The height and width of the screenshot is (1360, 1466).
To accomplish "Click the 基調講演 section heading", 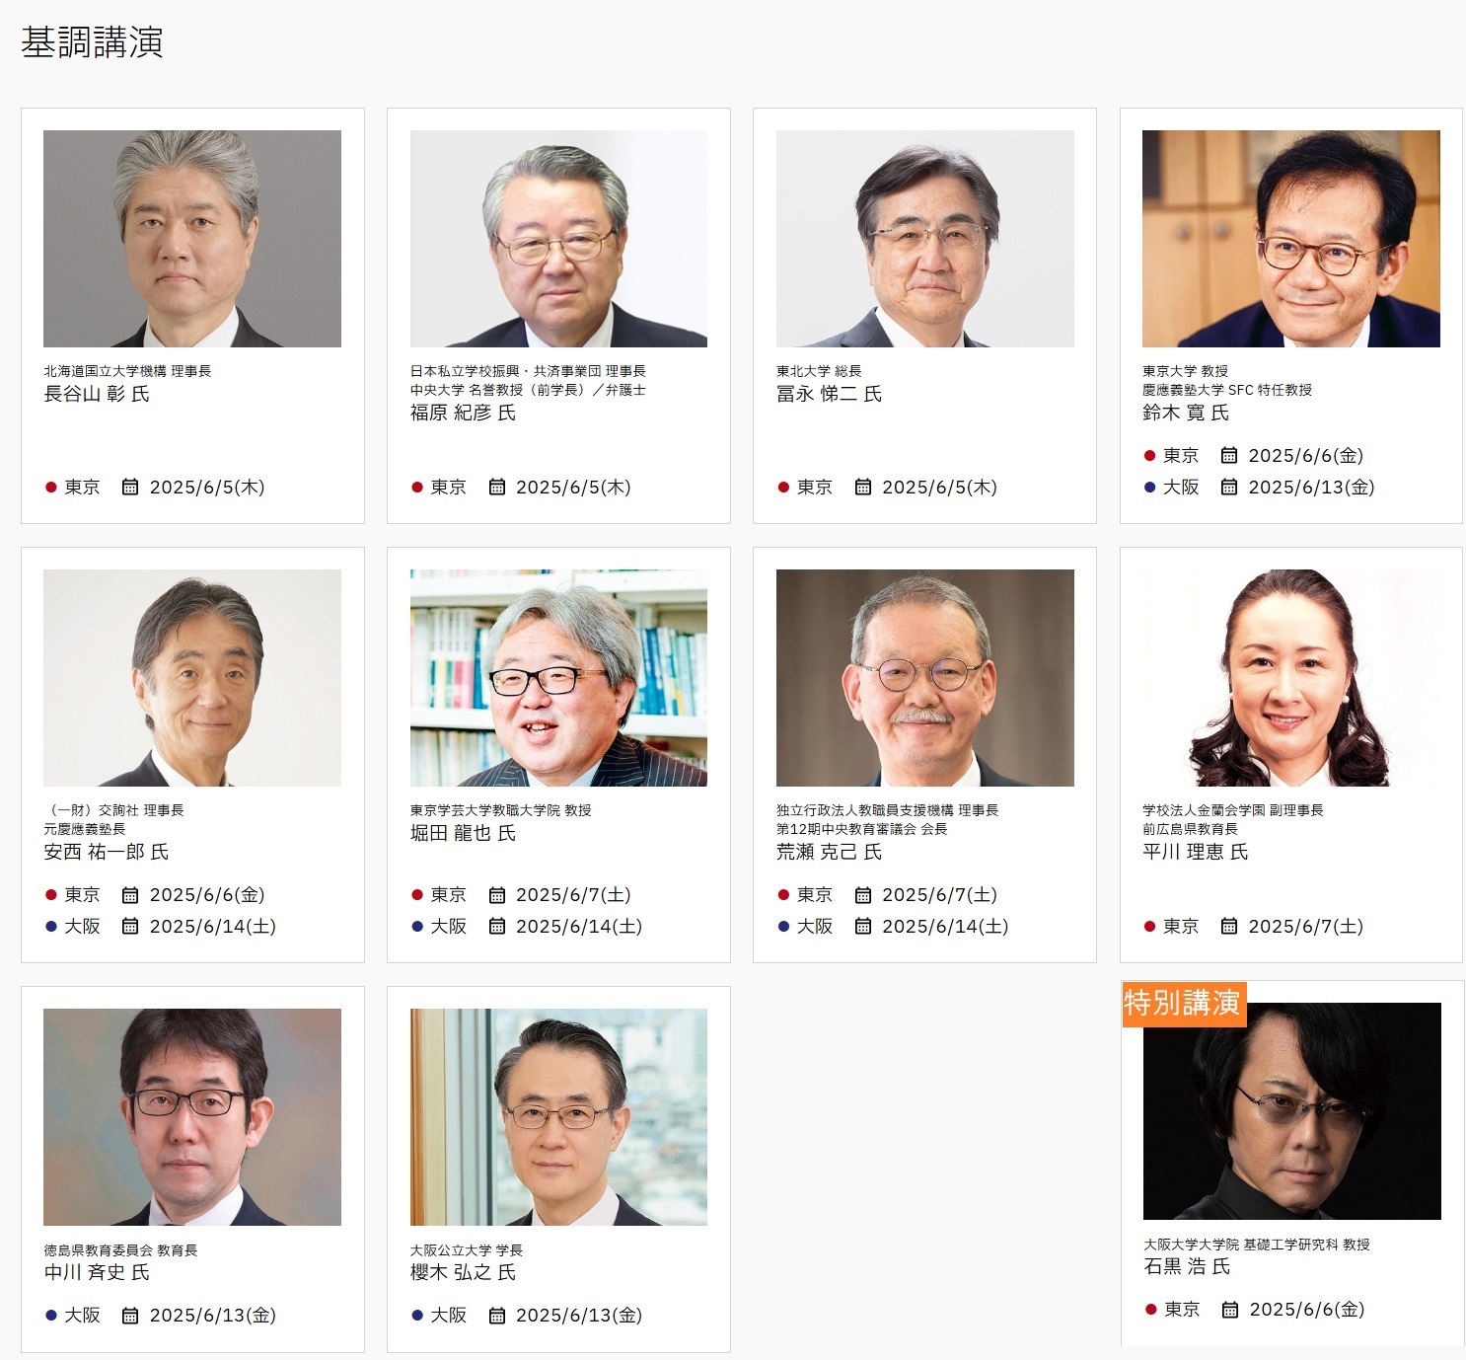I will coord(92,42).
